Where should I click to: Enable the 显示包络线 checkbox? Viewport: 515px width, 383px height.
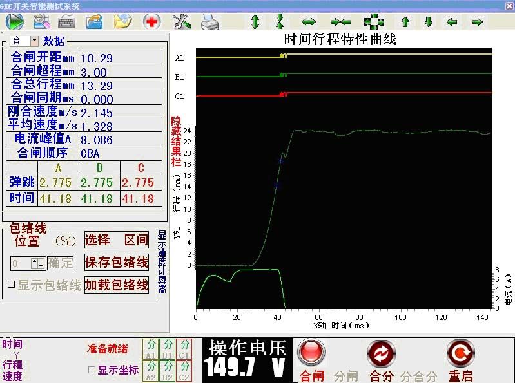pos(11,285)
